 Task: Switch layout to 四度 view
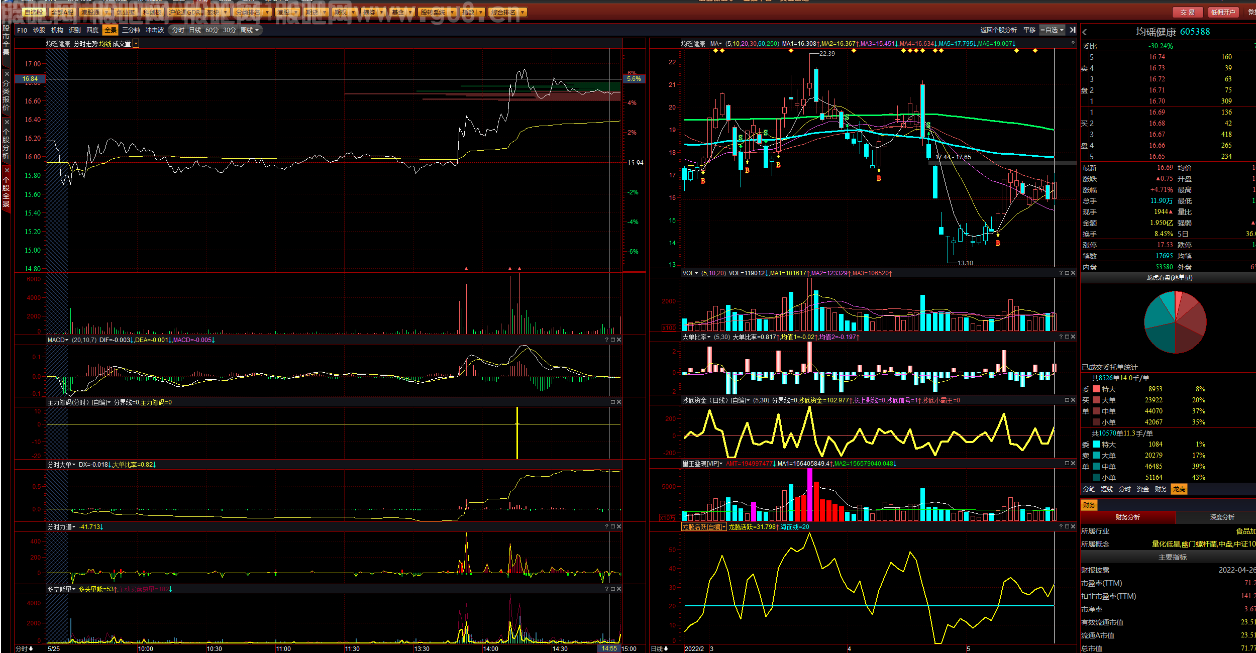coord(92,30)
